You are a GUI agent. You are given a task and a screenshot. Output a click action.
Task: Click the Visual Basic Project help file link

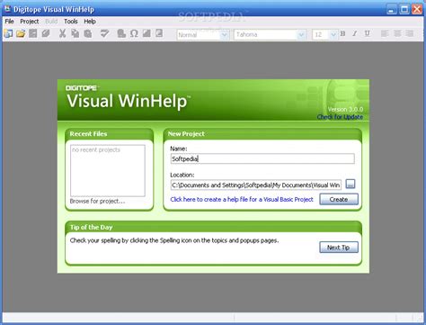click(x=242, y=199)
